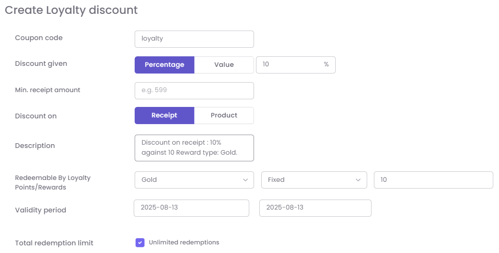Apply the discount on Receipt
Viewport: 499px width, 253px height.
pos(164,116)
